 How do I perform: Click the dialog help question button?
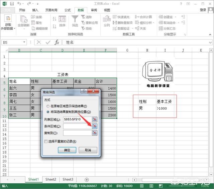(84, 91)
